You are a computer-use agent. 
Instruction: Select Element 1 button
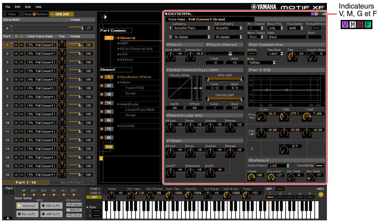pyautogui.click(x=109, y=77)
